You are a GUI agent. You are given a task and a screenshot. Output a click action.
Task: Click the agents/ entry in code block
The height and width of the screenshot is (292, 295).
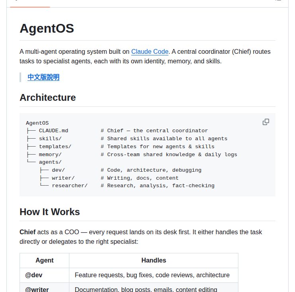50,162
